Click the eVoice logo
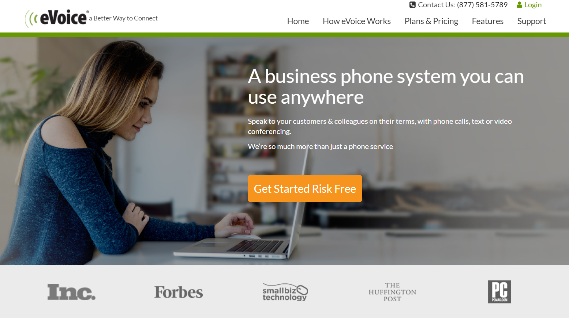Screen dimensions: 569x318 56,18
